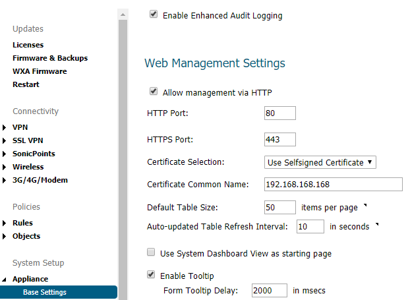408x300 pixels.
Task: Enable Use System Dashboard View as starting page
Action: coord(151,253)
